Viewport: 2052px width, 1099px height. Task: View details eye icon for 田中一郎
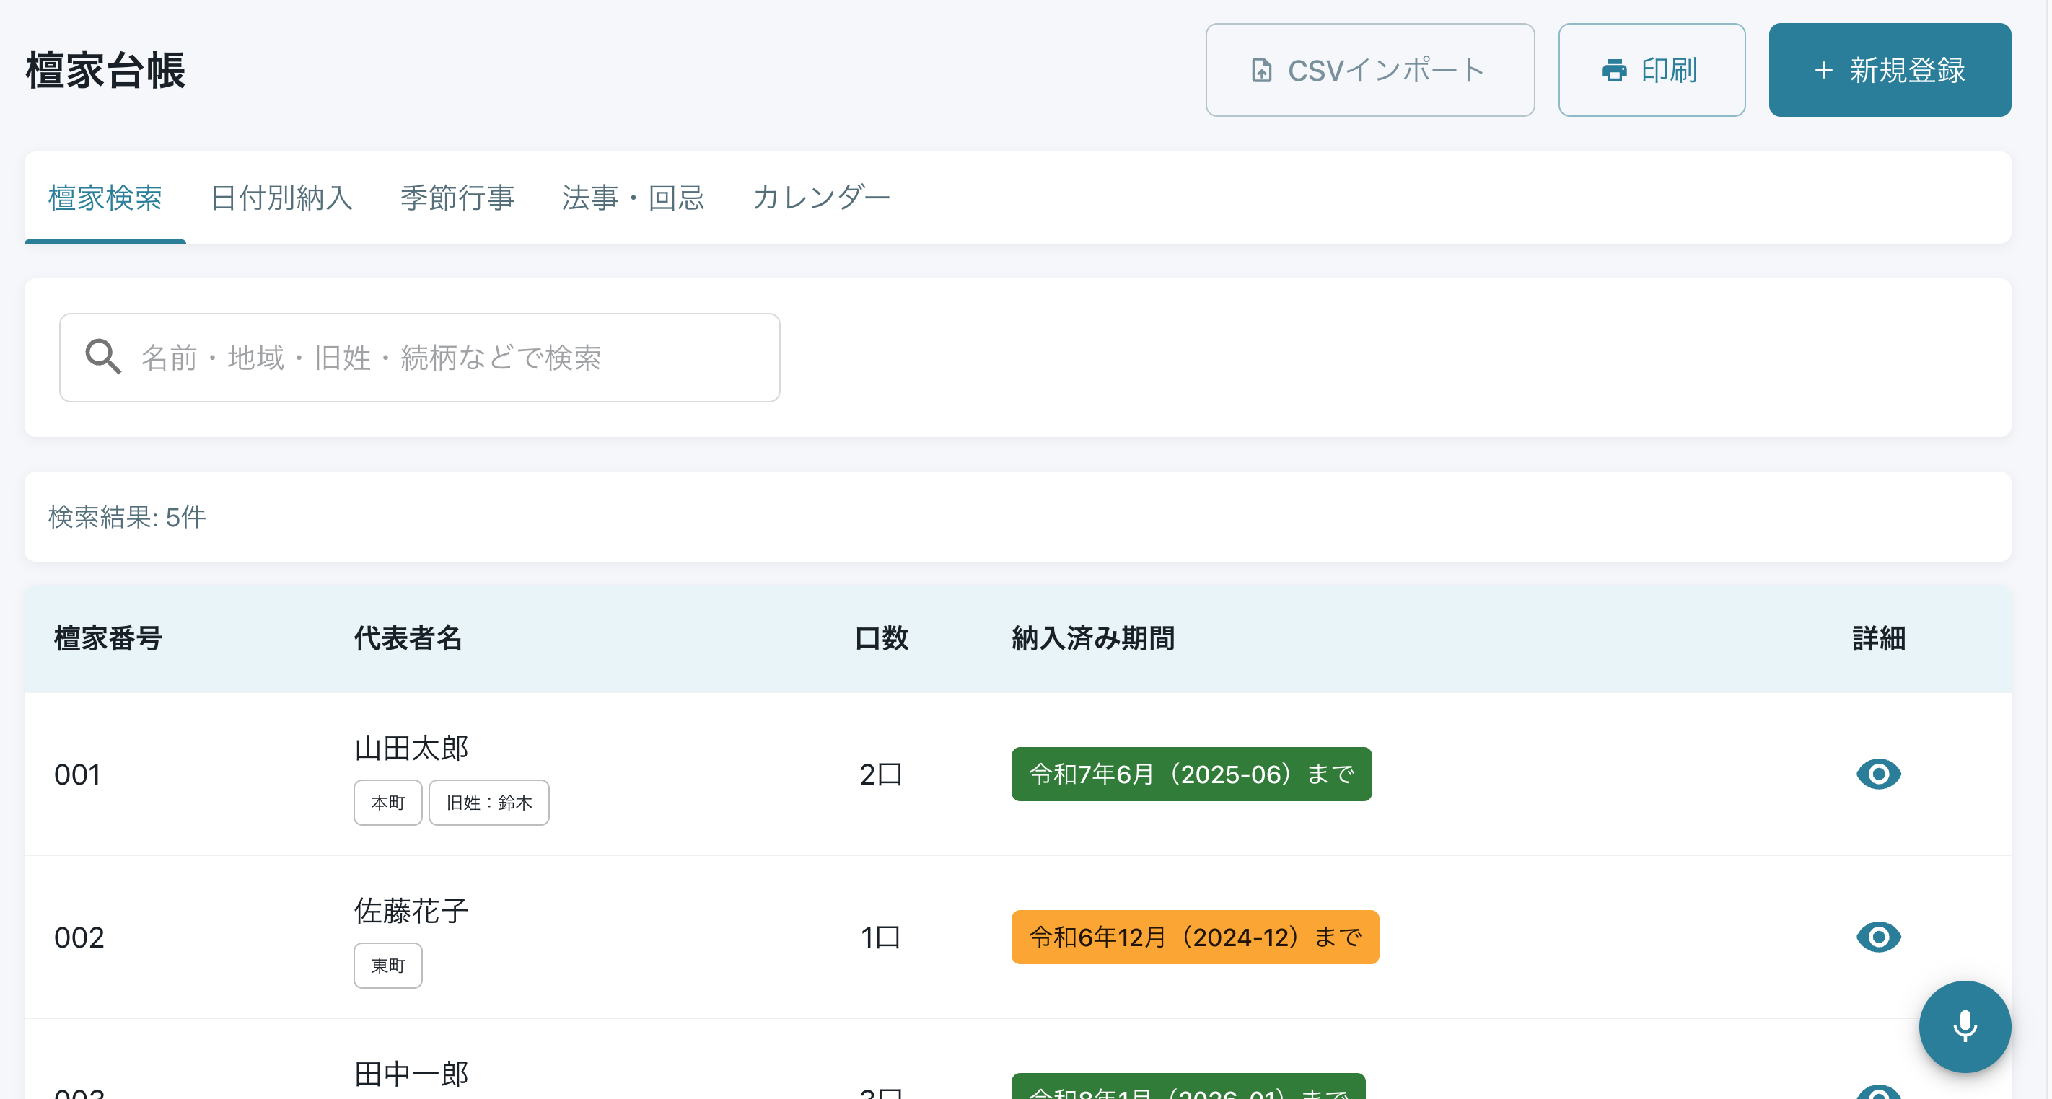pos(1877,1092)
